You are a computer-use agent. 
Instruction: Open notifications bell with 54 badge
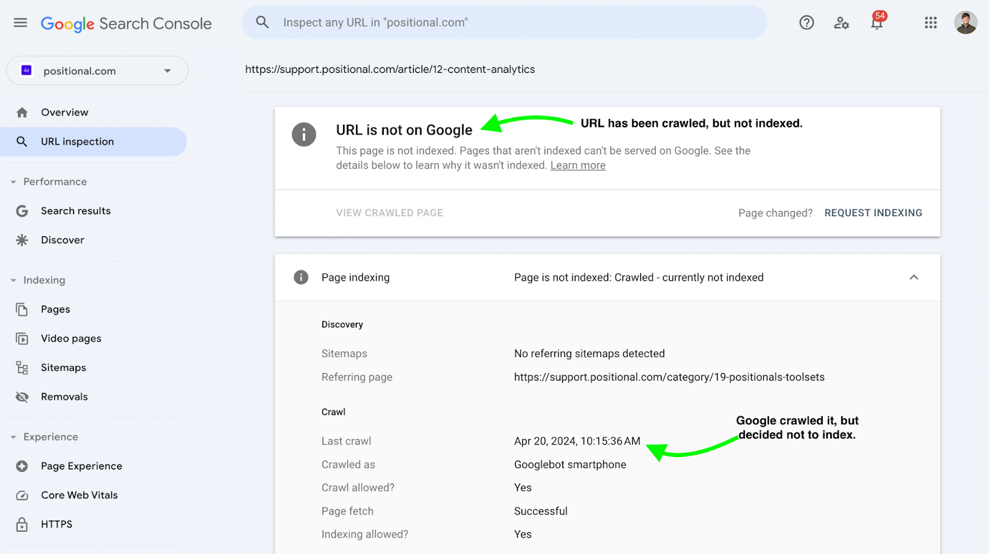pos(877,22)
